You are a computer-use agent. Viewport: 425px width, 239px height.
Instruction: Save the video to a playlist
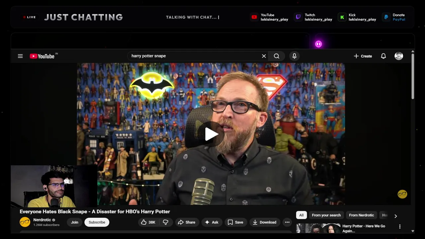pos(235,222)
